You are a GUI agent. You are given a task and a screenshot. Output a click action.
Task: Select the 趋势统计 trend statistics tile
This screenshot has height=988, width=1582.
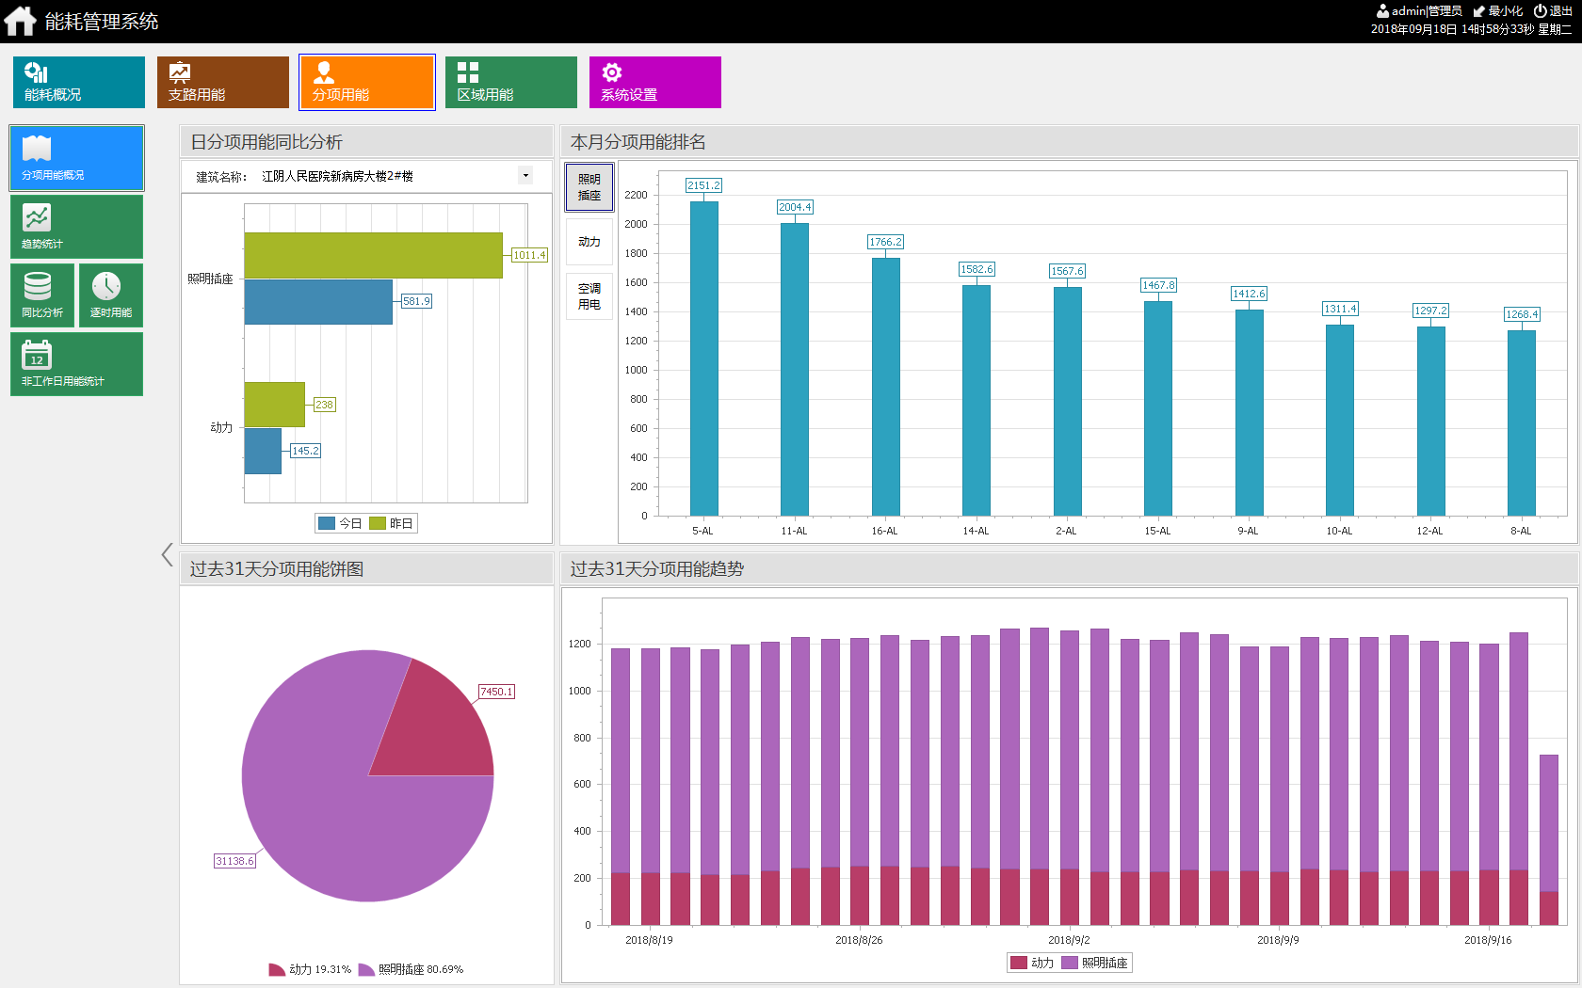76,227
